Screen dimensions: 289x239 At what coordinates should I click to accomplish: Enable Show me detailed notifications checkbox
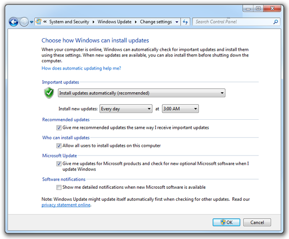tap(59, 187)
